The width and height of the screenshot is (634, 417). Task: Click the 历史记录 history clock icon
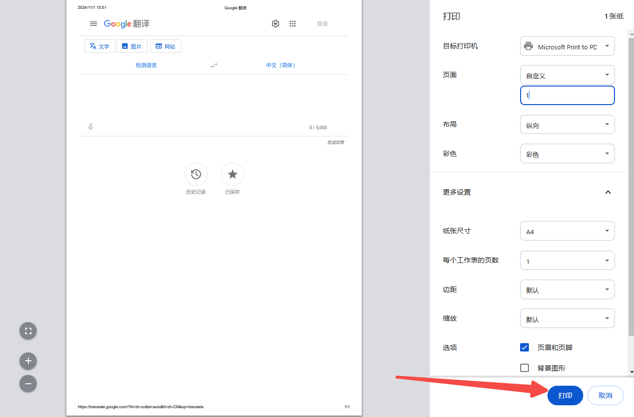tap(196, 174)
